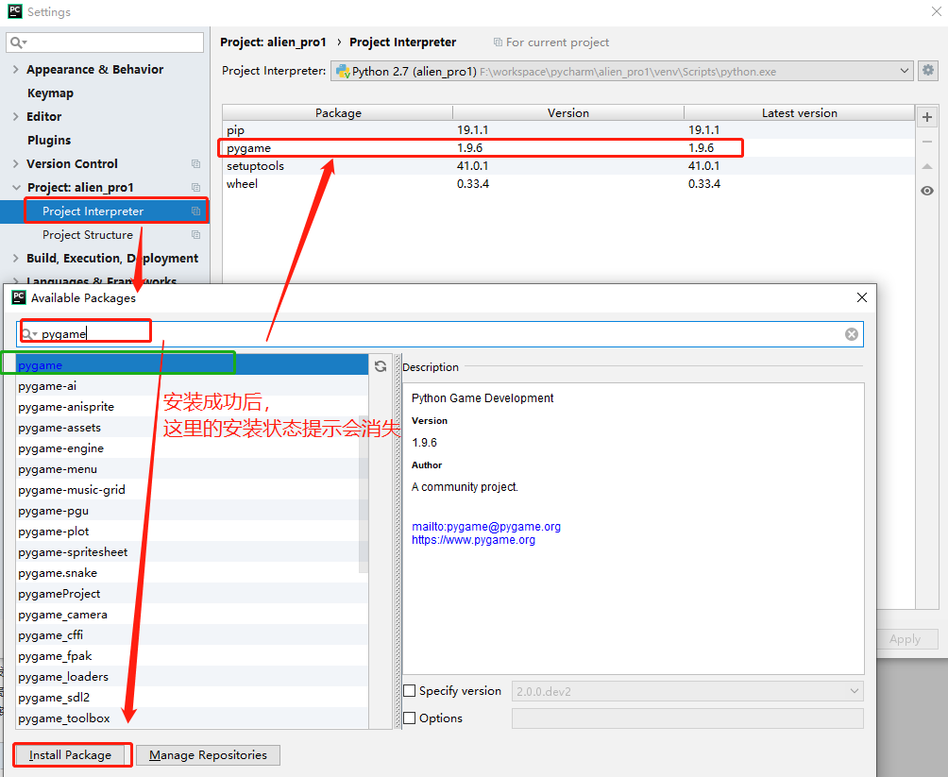
Task: Click the Install Package button
Action: coord(71,755)
